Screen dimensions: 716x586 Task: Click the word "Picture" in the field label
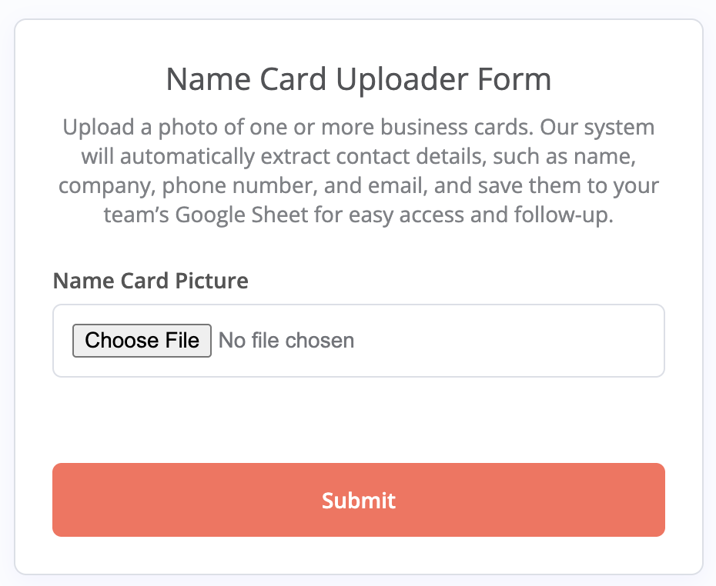pyautogui.click(x=213, y=281)
